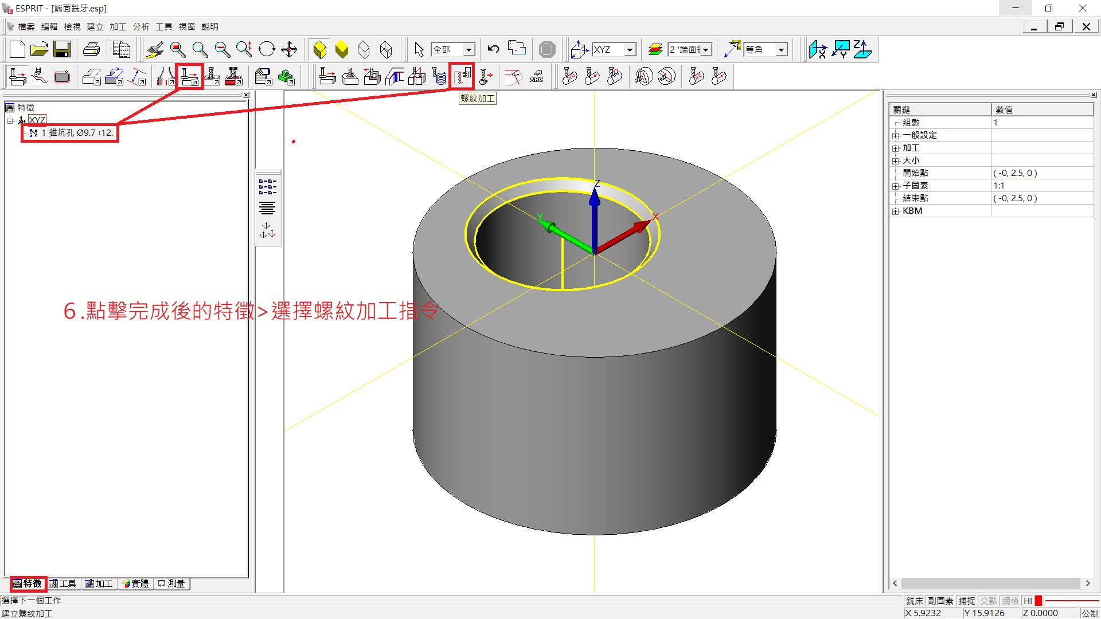Click the red color indicator in status bar
The width and height of the screenshot is (1101, 619).
pyautogui.click(x=1038, y=601)
